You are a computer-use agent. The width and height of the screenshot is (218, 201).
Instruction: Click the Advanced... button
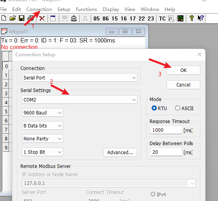click(x=120, y=152)
